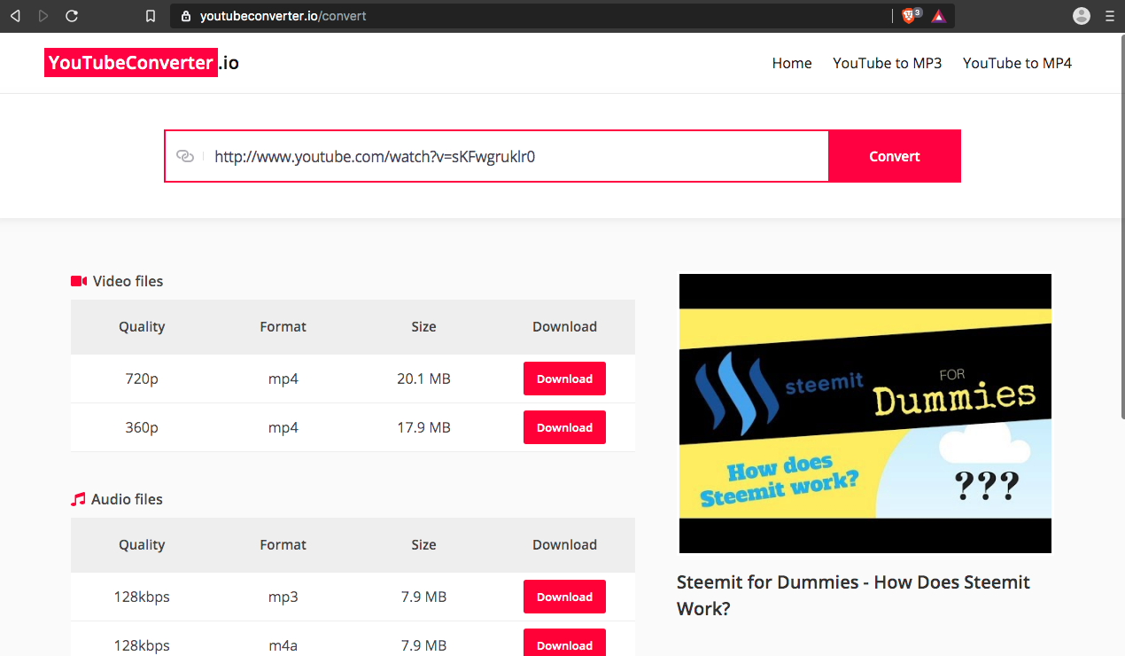Screen dimensions: 1125x656
Task: Click the 'Quality' header in Video files table
Action: 142,326
